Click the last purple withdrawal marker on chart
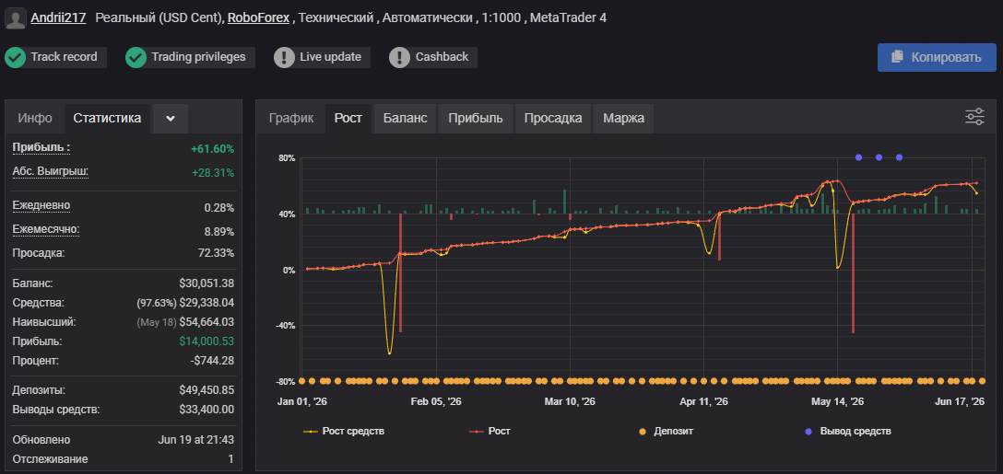This screenshot has height=474, width=1003. 899,157
